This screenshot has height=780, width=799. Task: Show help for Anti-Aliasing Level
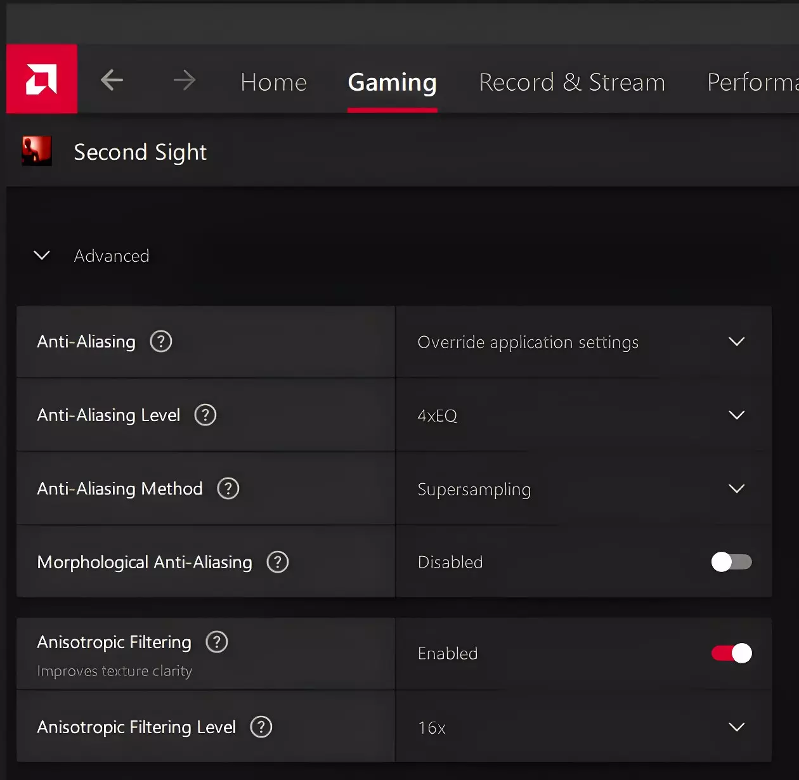pos(205,415)
